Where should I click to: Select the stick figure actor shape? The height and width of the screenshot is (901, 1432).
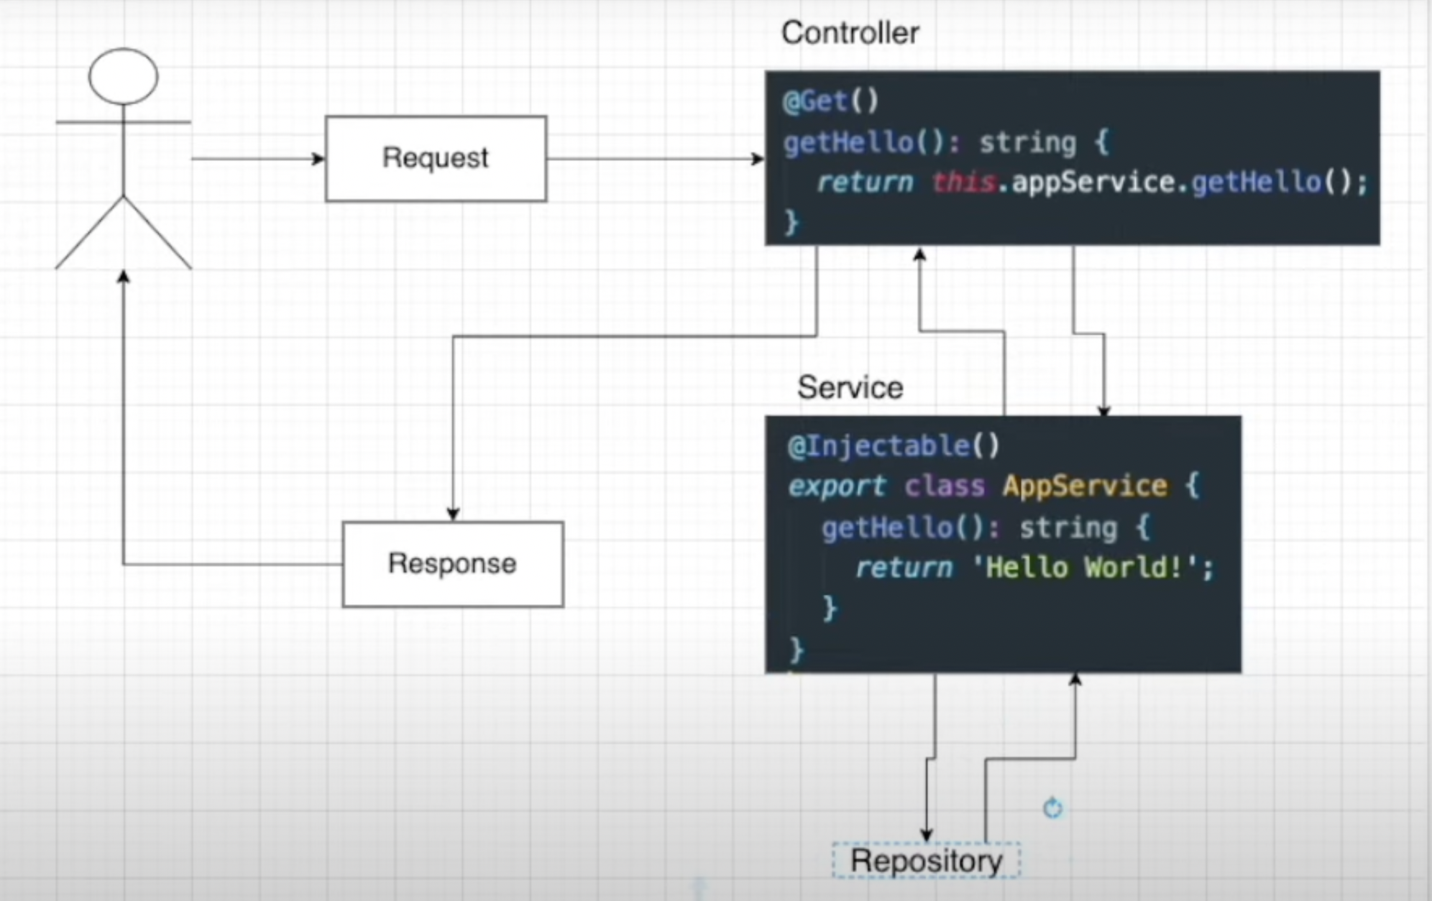coord(124,158)
